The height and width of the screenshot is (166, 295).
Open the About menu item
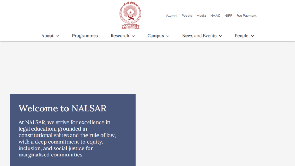pos(47,36)
